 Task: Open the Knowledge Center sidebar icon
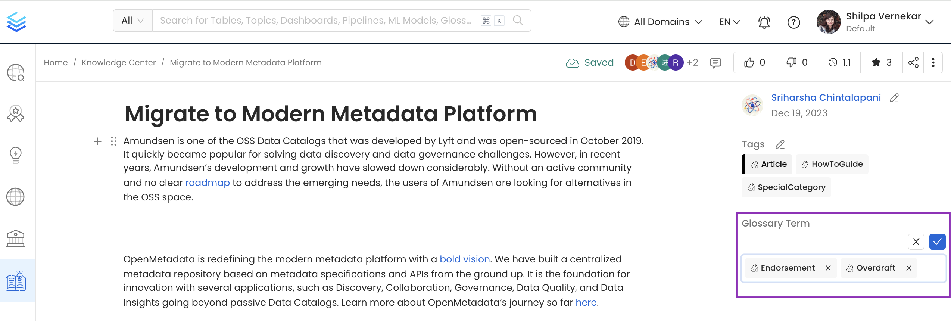[16, 281]
